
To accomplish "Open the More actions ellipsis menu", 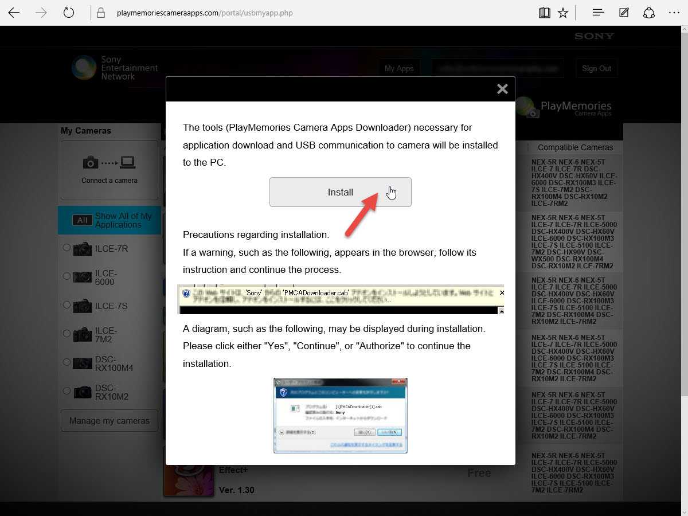I will coord(674,13).
